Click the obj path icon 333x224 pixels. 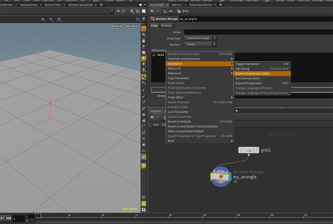tap(166, 11)
